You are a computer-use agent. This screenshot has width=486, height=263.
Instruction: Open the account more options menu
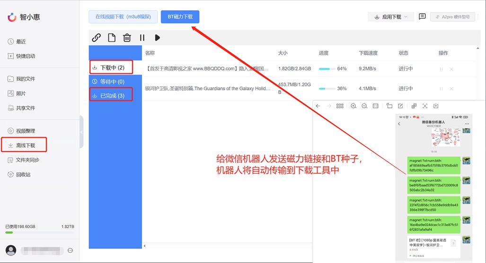(71, 250)
